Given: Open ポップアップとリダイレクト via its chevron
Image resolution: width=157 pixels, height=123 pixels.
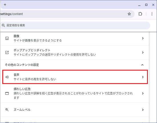Looking at the screenshot, I should (143, 52).
